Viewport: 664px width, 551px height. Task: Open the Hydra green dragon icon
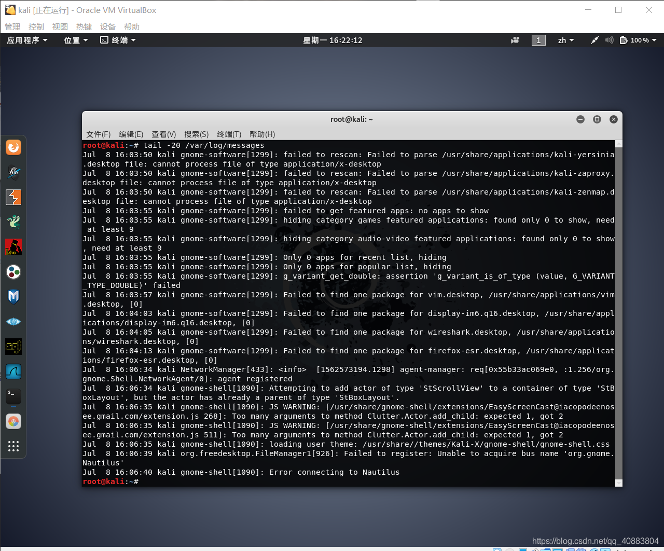(x=13, y=222)
